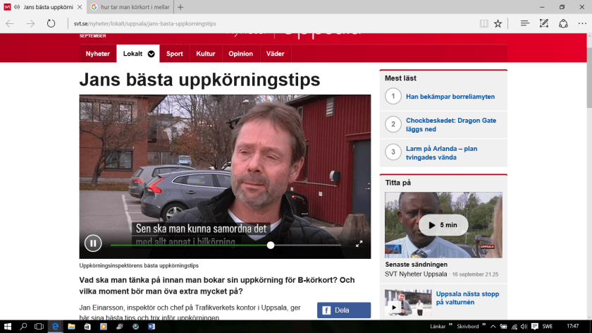Click 'Senaste sändningen' title
Image resolution: width=592 pixels, height=333 pixels.
click(416, 265)
